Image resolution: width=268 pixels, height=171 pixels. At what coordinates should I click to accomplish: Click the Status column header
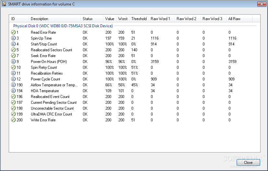(x=92, y=19)
